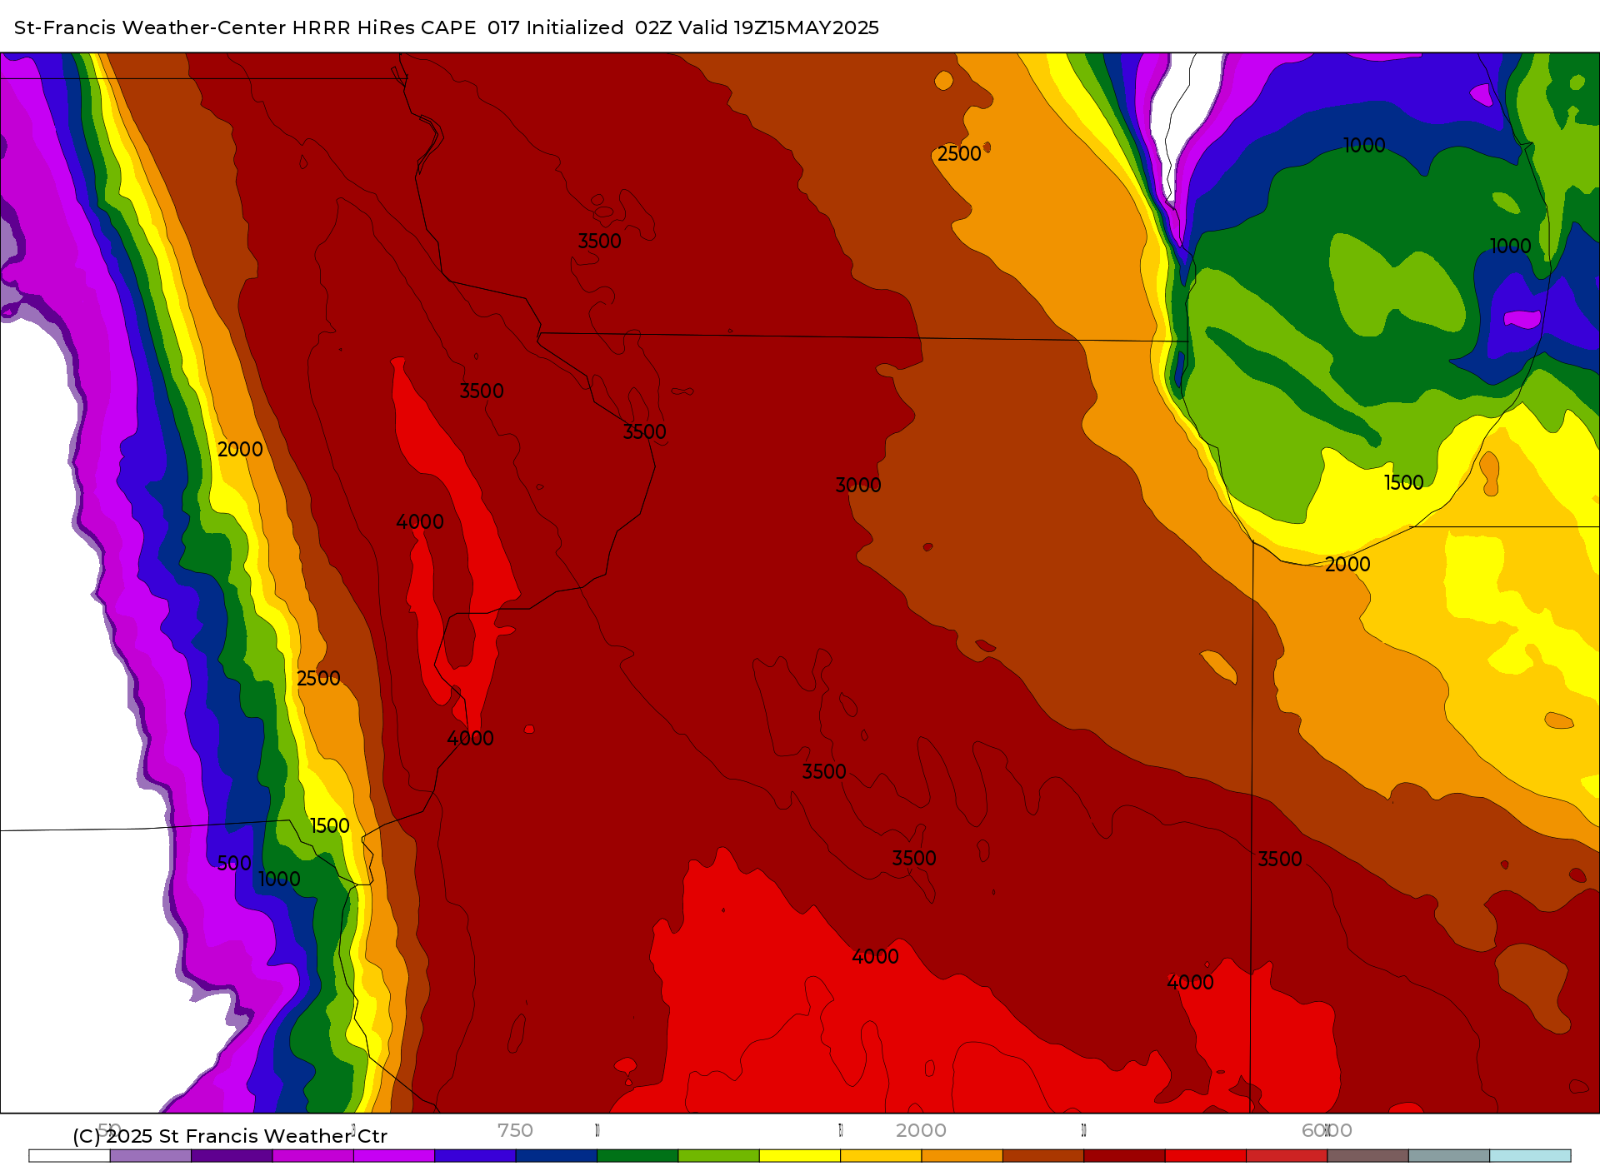
Task: Click the gray '6000' colorbar tick label
Action: pyautogui.click(x=1327, y=1130)
